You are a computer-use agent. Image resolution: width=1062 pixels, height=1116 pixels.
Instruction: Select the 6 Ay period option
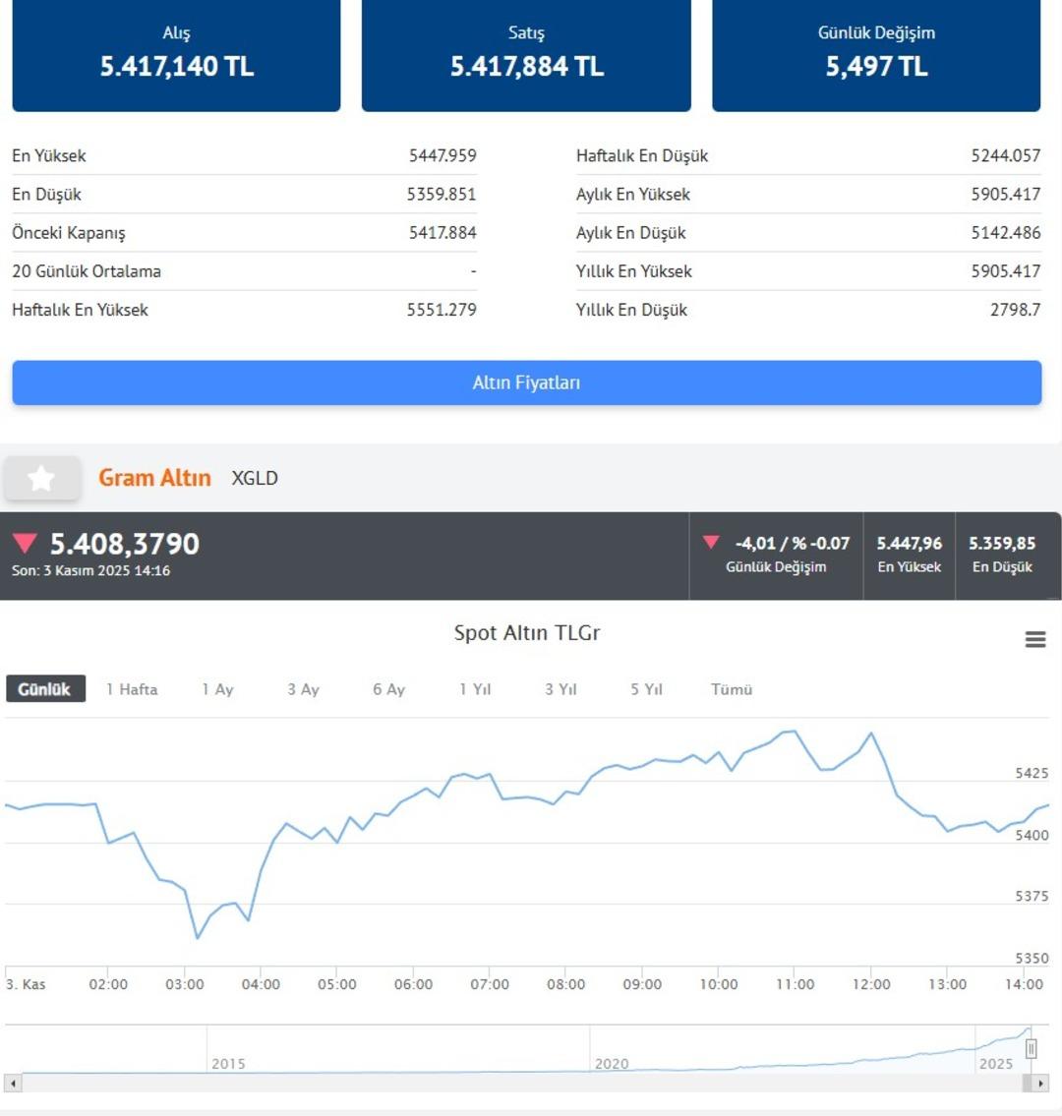point(387,689)
